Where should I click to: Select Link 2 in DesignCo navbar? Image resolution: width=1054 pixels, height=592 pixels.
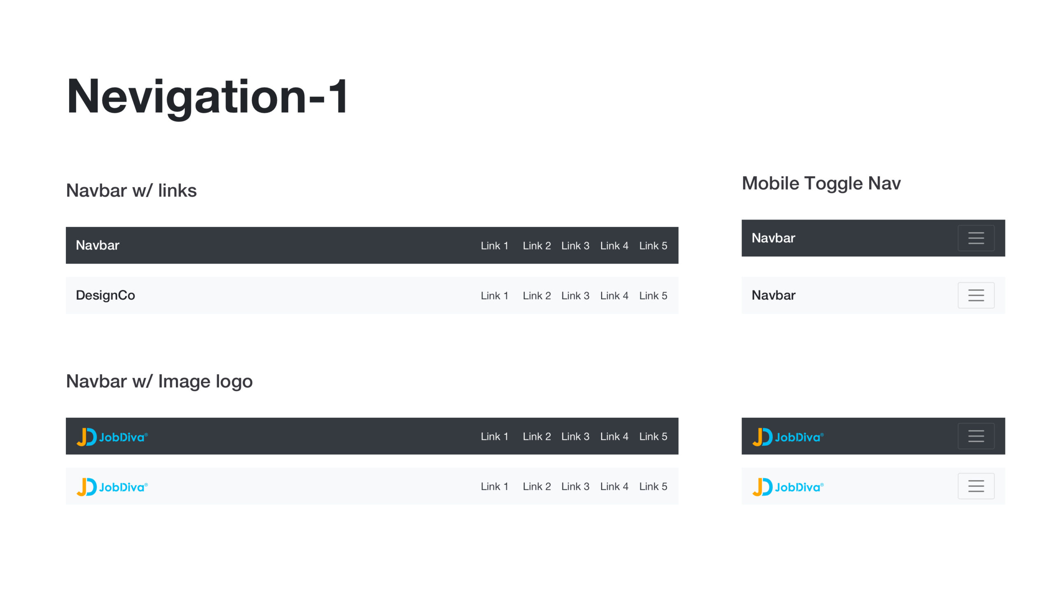click(536, 296)
